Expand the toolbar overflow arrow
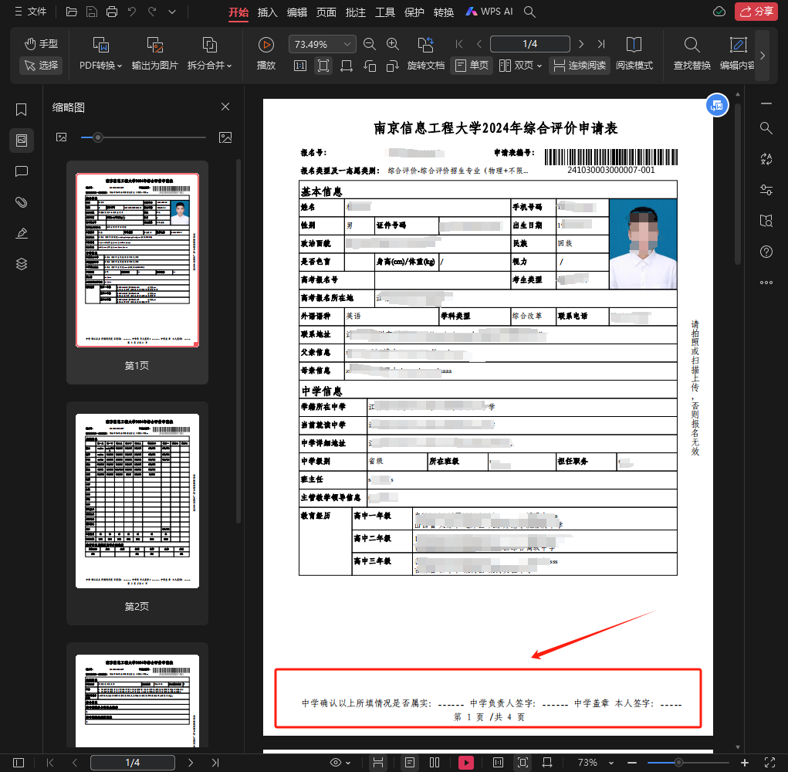 pyautogui.click(x=763, y=56)
